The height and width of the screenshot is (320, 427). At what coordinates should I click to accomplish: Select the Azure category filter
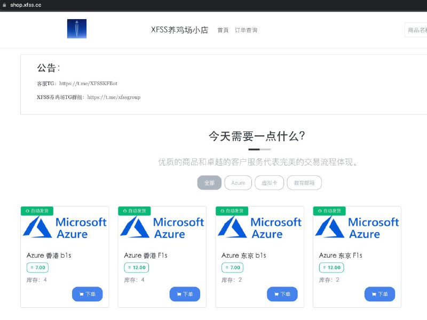238,183
